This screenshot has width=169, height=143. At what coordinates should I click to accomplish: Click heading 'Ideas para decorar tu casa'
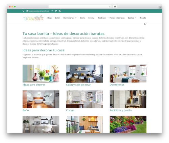click(43, 50)
